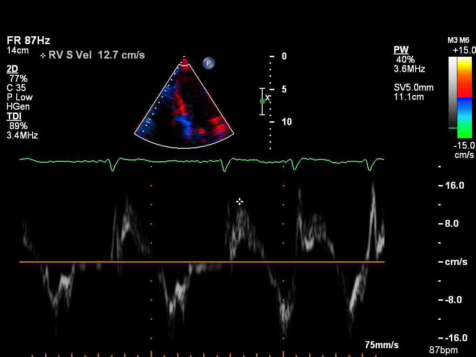This screenshot has height=357, width=476.
Task: Select the 2D mode header label
Action: (x=12, y=69)
